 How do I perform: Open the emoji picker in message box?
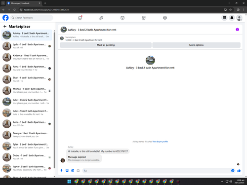click(x=233, y=171)
